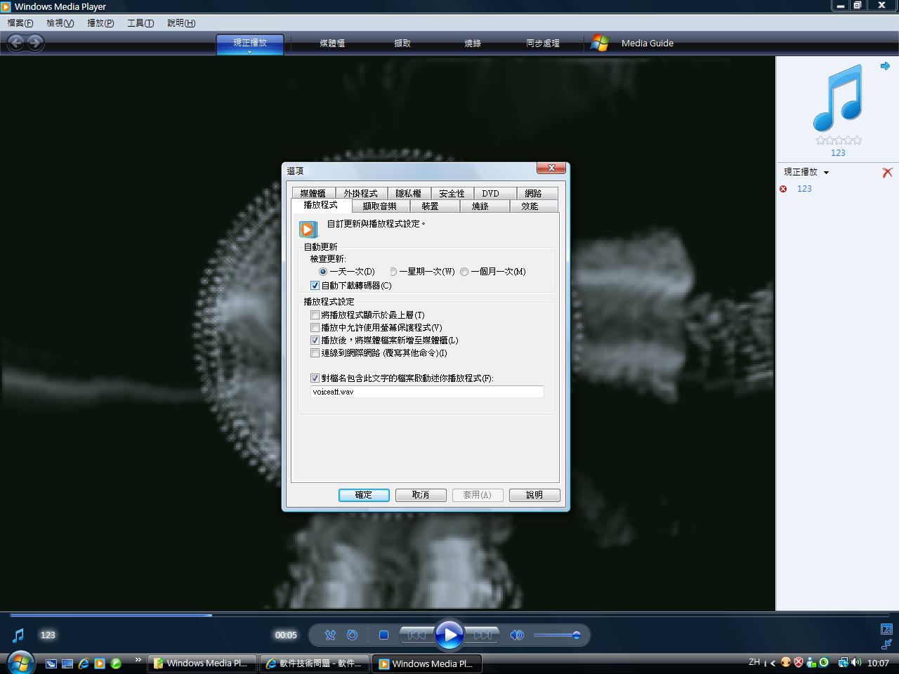
Task: Enable 連線到網際網路 checkbox
Action: click(x=379, y=353)
